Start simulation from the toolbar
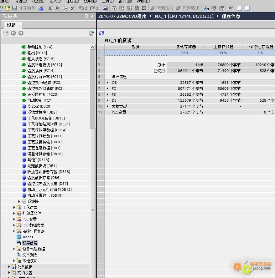The width and height of the screenshot is (275, 278). click(x=137, y=8)
